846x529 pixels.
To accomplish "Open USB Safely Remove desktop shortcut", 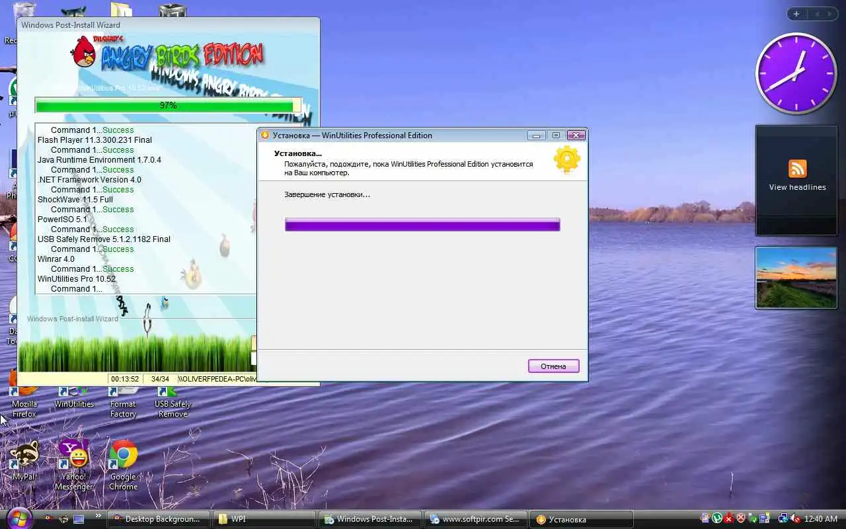I will tap(173, 402).
